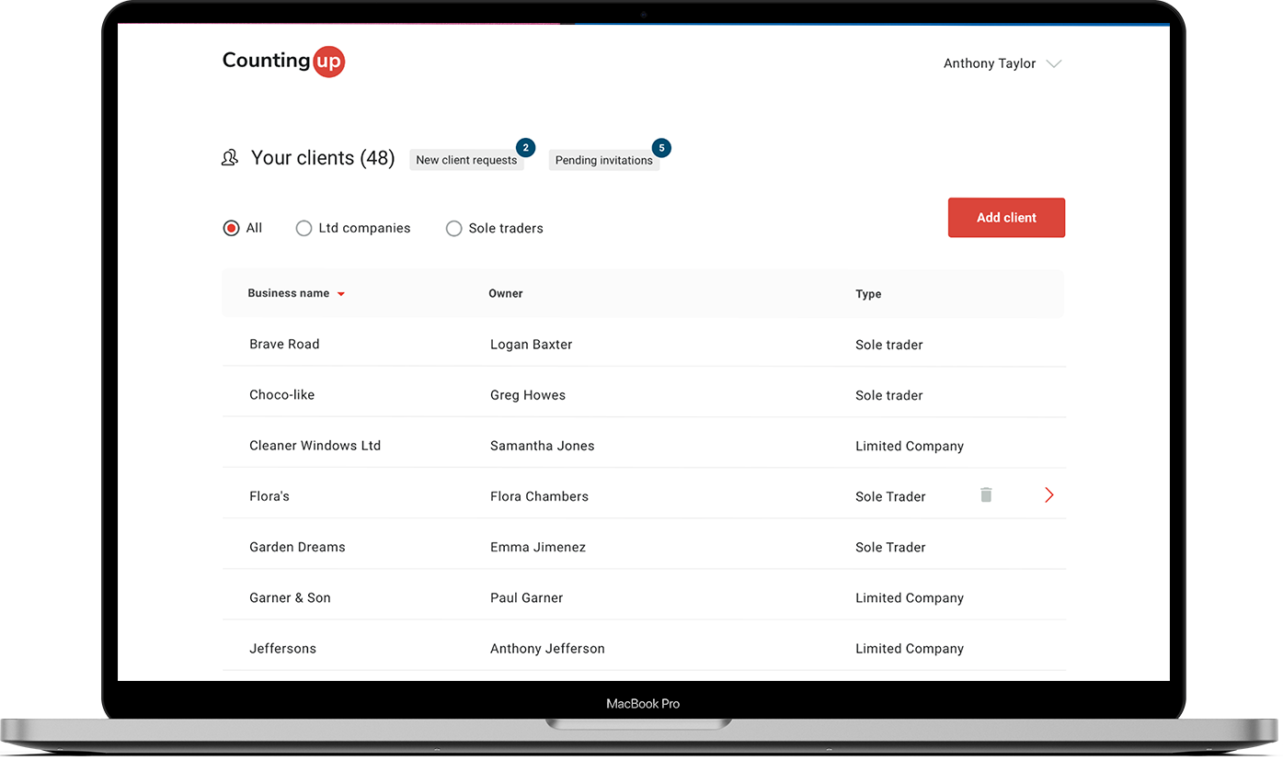Open Flora's details with red arrow
Image resolution: width=1283 pixels, height=760 pixels.
[1048, 495]
